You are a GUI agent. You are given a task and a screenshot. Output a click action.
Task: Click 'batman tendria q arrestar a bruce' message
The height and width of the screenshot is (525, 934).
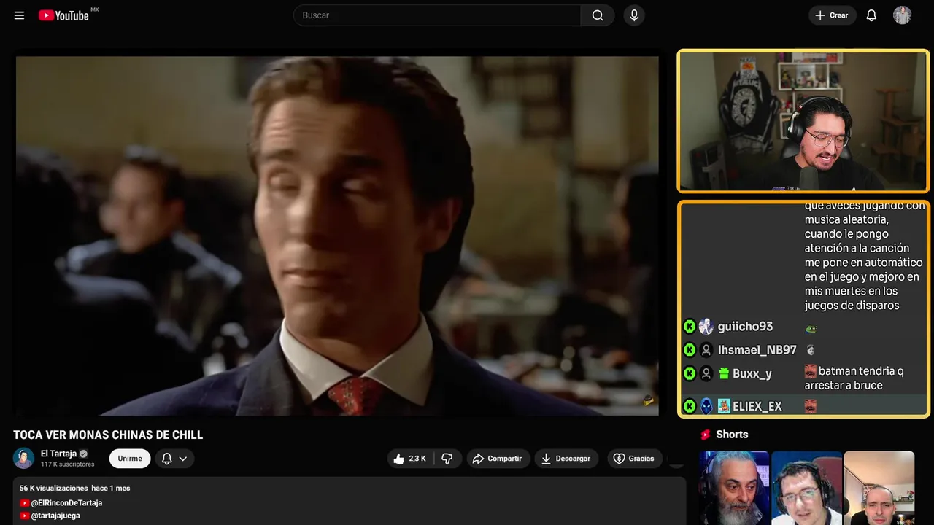(854, 378)
